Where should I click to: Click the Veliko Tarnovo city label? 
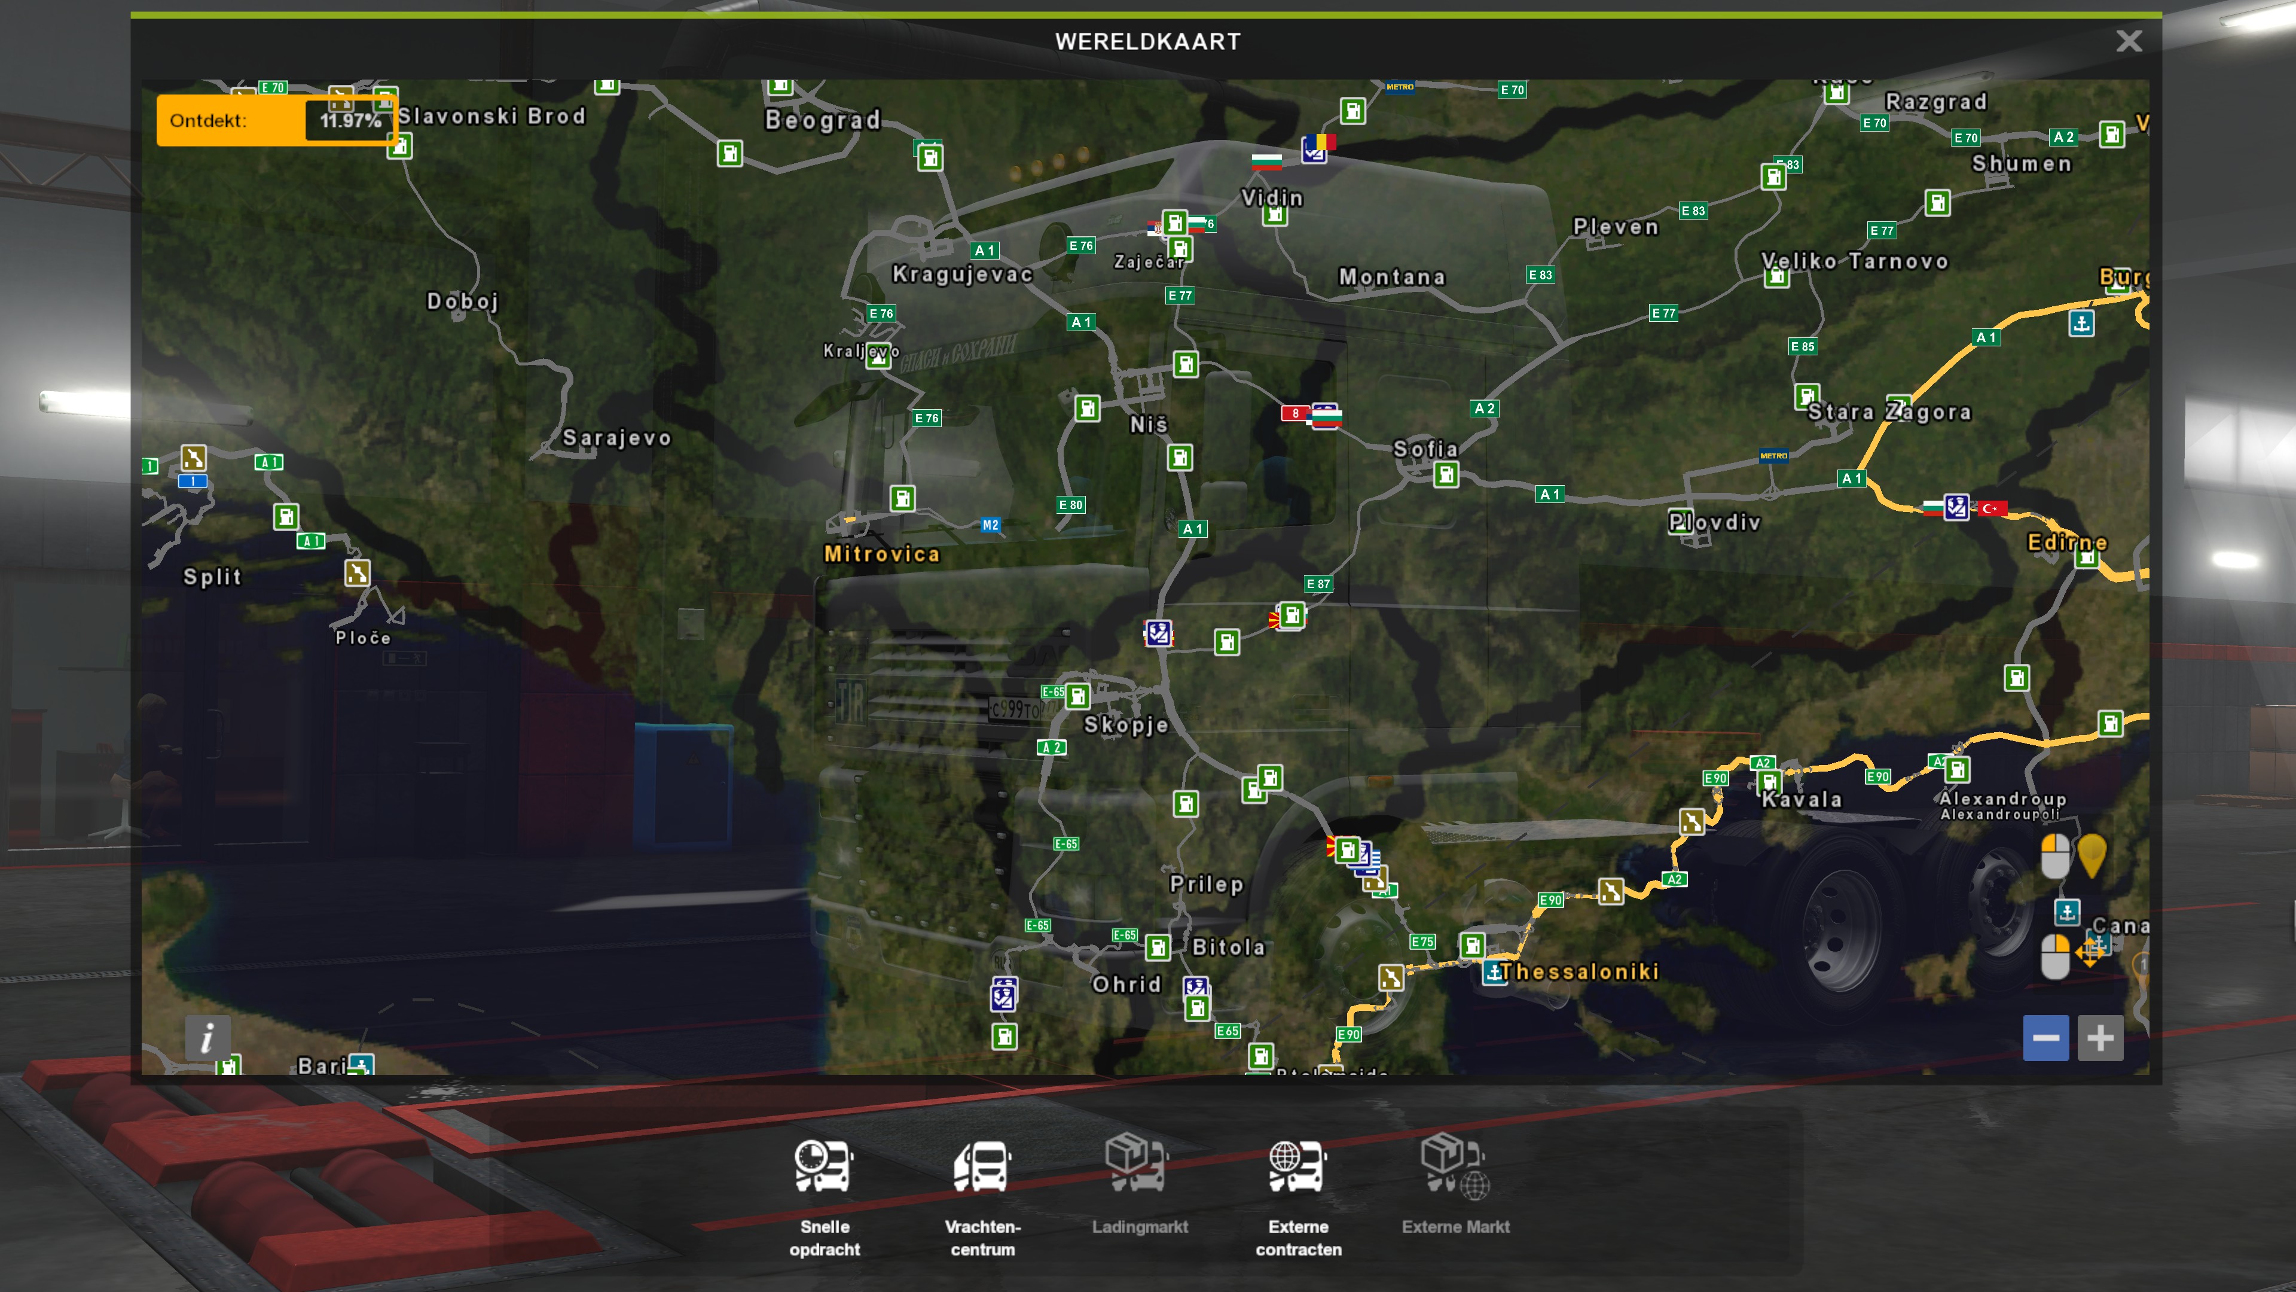[1854, 261]
